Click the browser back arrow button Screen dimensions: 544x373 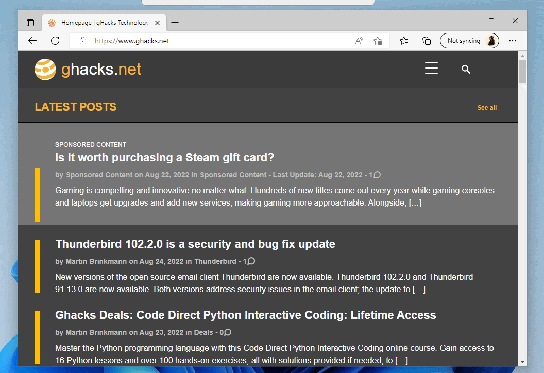point(32,41)
